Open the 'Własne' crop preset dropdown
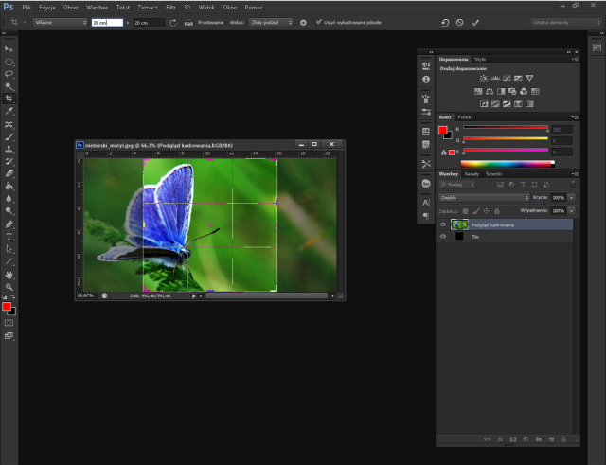The image size is (606, 465). 61,23
